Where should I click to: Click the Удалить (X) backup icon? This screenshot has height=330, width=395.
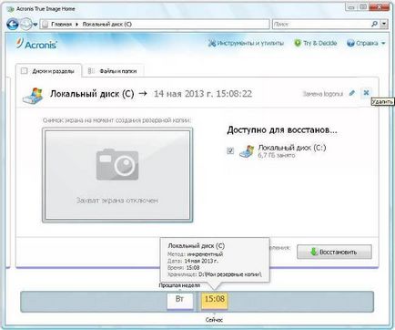(366, 93)
